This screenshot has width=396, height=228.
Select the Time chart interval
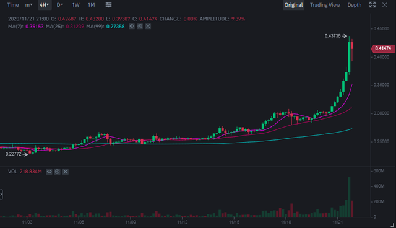(13, 5)
